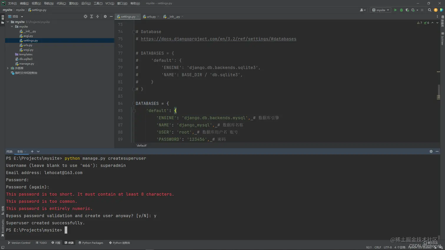Fold the 'default' block at line 85
This screenshot has width=445, height=250.
click(x=134, y=111)
